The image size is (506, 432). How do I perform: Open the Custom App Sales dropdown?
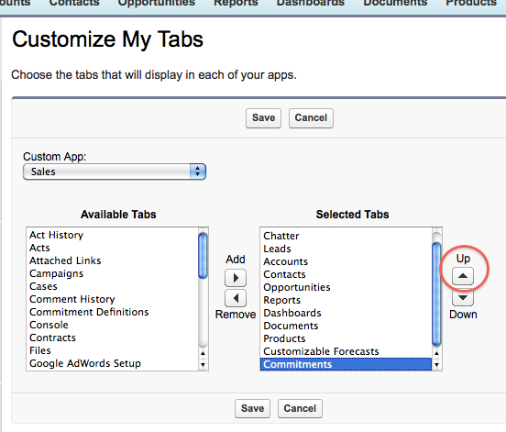(115, 172)
